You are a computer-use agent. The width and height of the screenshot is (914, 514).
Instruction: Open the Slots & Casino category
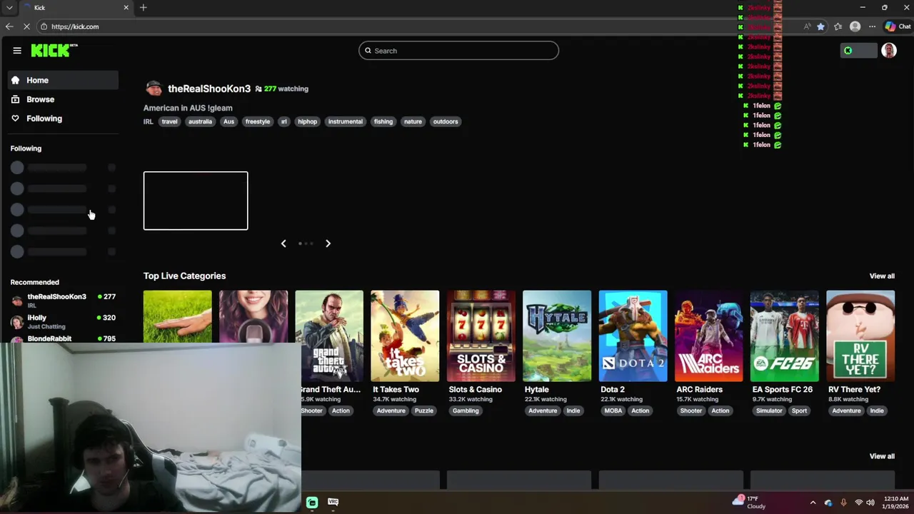coord(481,336)
